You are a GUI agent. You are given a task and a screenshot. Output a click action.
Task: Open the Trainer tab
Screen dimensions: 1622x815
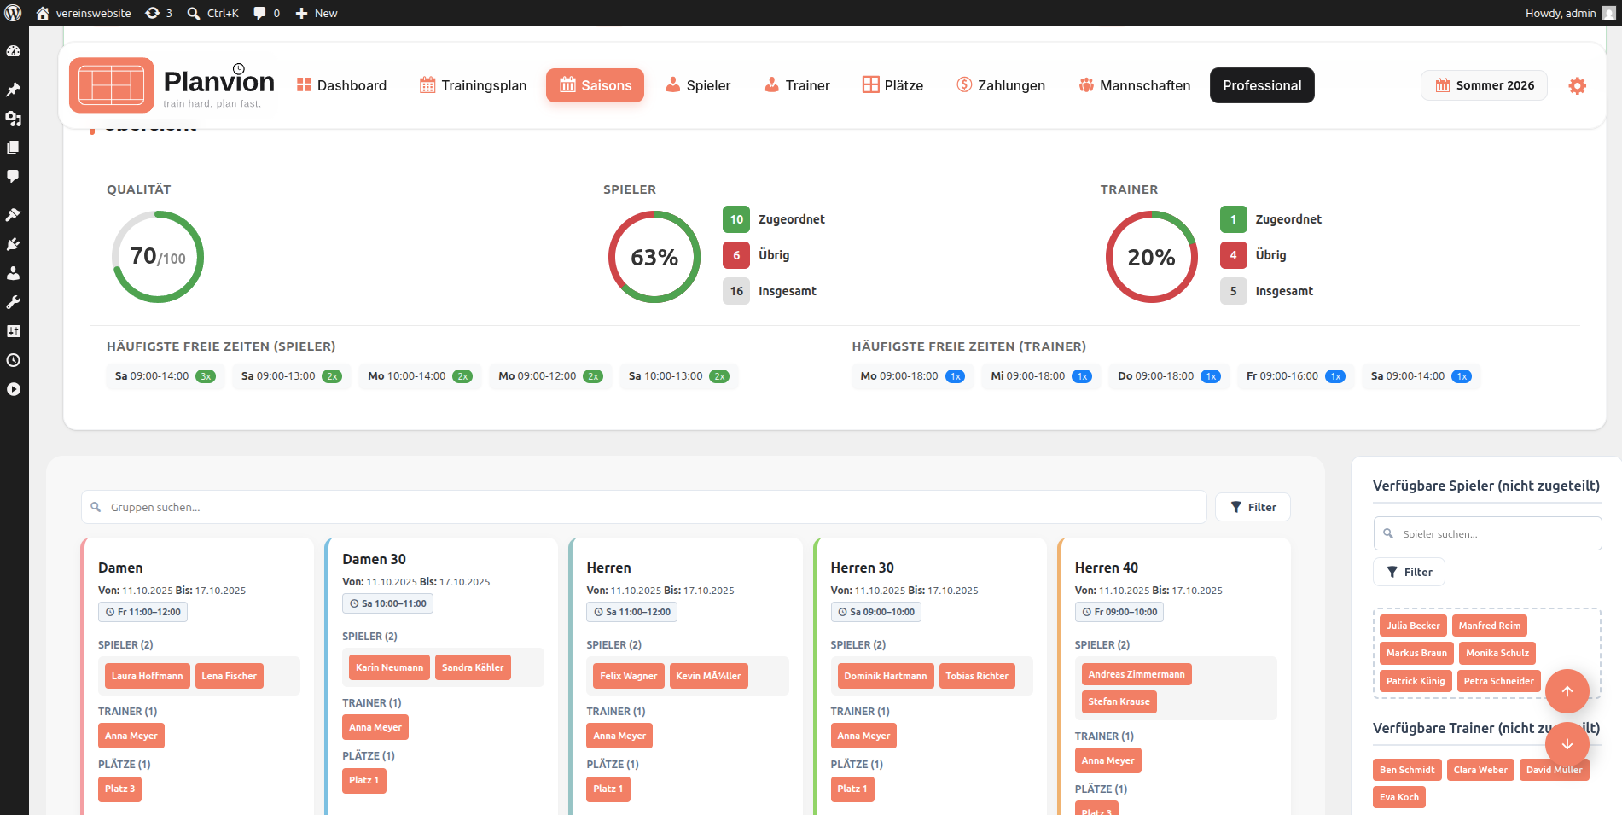coord(797,85)
